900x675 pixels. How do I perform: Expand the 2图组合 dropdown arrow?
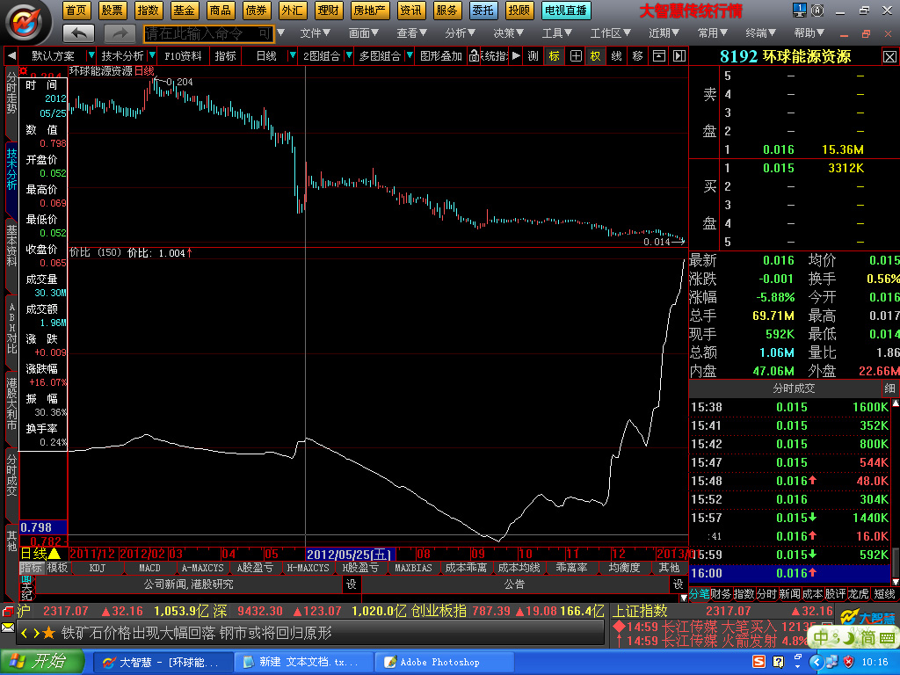[x=348, y=55]
